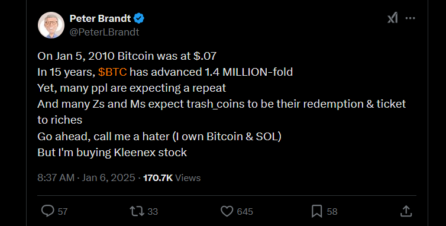The width and height of the screenshot is (446, 226).
Task: Click the Grok explain-post icon
Action: [x=393, y=18]
